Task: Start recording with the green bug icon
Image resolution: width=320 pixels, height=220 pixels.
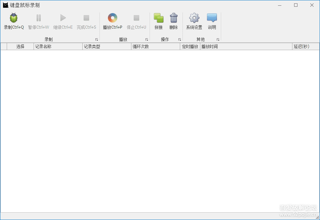Action: click(14, 18)
